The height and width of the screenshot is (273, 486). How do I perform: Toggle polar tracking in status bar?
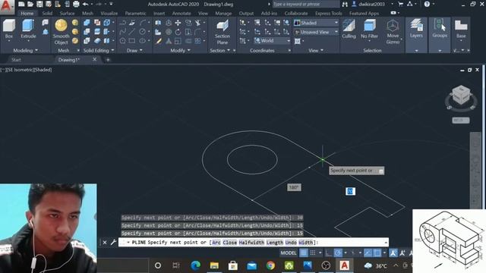[x=338, y=253]
